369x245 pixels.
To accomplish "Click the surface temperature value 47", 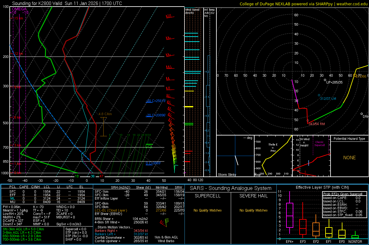I will click(101, 176).
